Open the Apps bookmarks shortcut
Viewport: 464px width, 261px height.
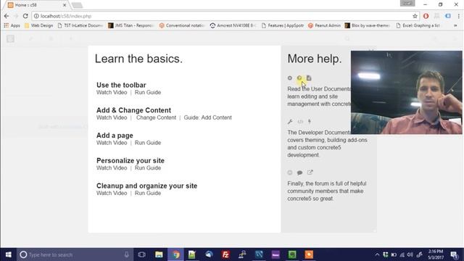(x=12, y=26)
